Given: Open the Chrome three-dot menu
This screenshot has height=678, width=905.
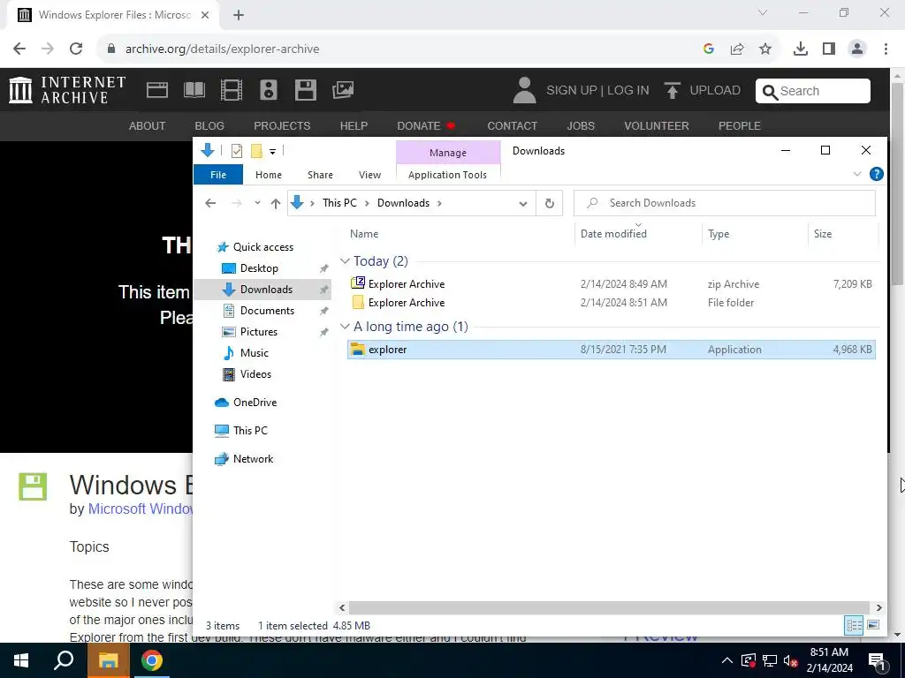Looking at the screenshot, I should click(886, 49).
